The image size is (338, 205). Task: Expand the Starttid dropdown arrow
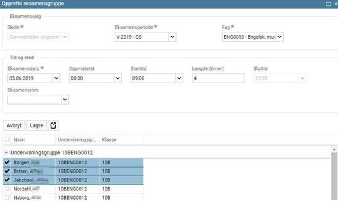click(179, 78)
